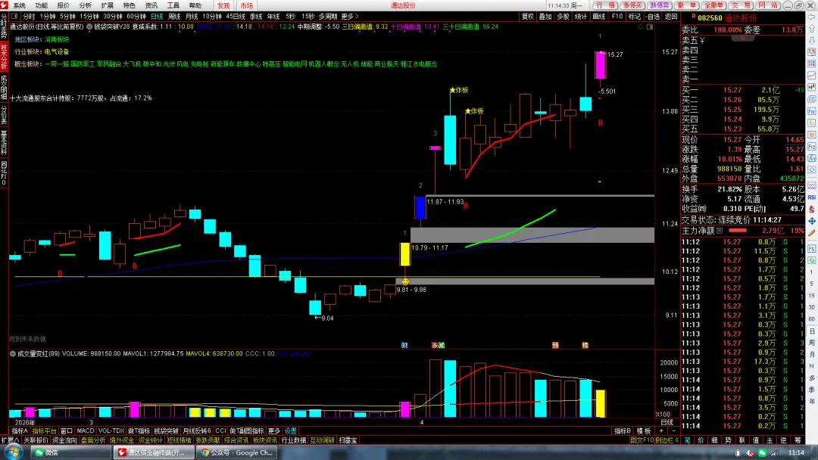Switch to the 发现 tab
Viewport: 818px width, 460px height.
(223, 5)
